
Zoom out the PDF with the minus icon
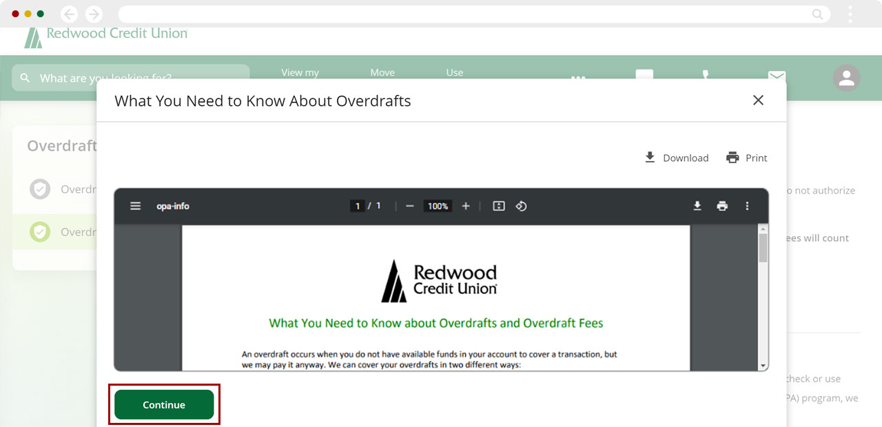pyautogui.click(x=409, y=206)
